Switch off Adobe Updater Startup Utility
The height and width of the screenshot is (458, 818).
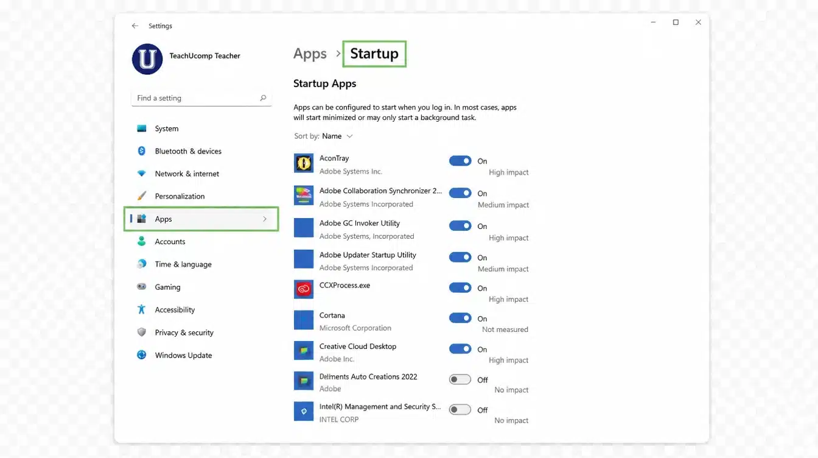[x=460, y=257]
